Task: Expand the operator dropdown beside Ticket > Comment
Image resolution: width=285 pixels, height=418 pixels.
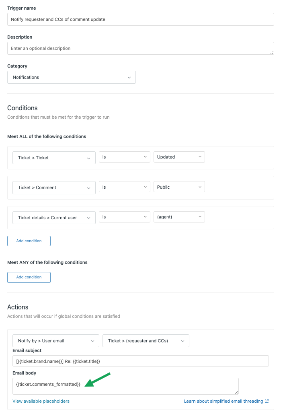Action: (x=125, y=187)
